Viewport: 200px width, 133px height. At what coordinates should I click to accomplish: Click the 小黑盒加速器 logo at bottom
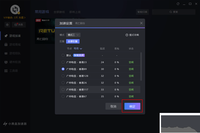(15, 124)
